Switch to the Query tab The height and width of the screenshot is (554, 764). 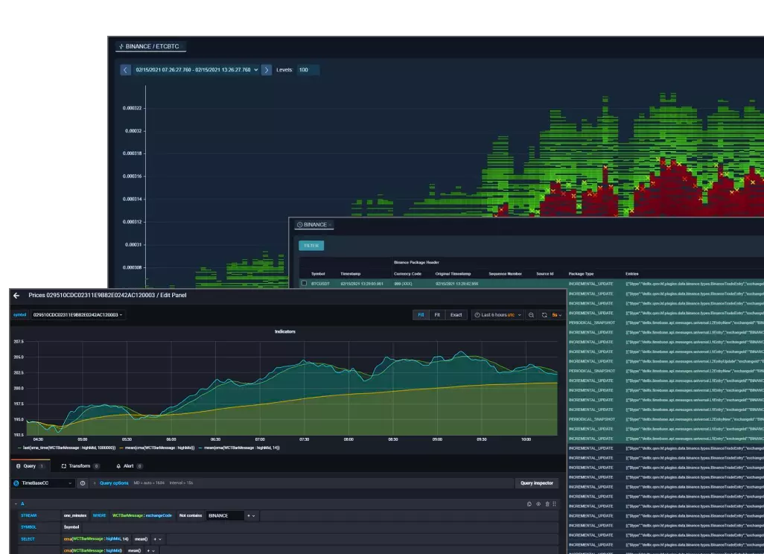pyautogui.click(x=30, y=466)
